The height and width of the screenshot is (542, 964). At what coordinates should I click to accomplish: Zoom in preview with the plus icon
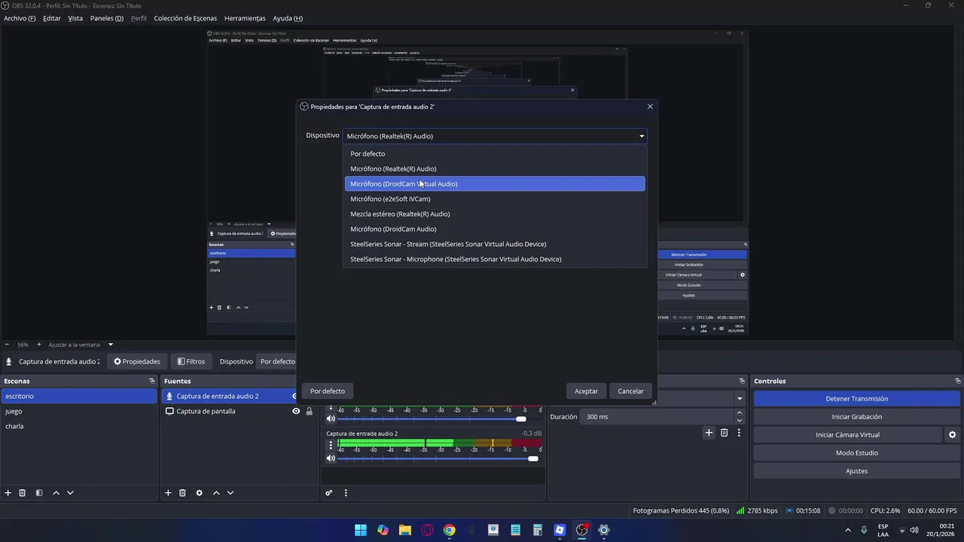click(39, 345)
